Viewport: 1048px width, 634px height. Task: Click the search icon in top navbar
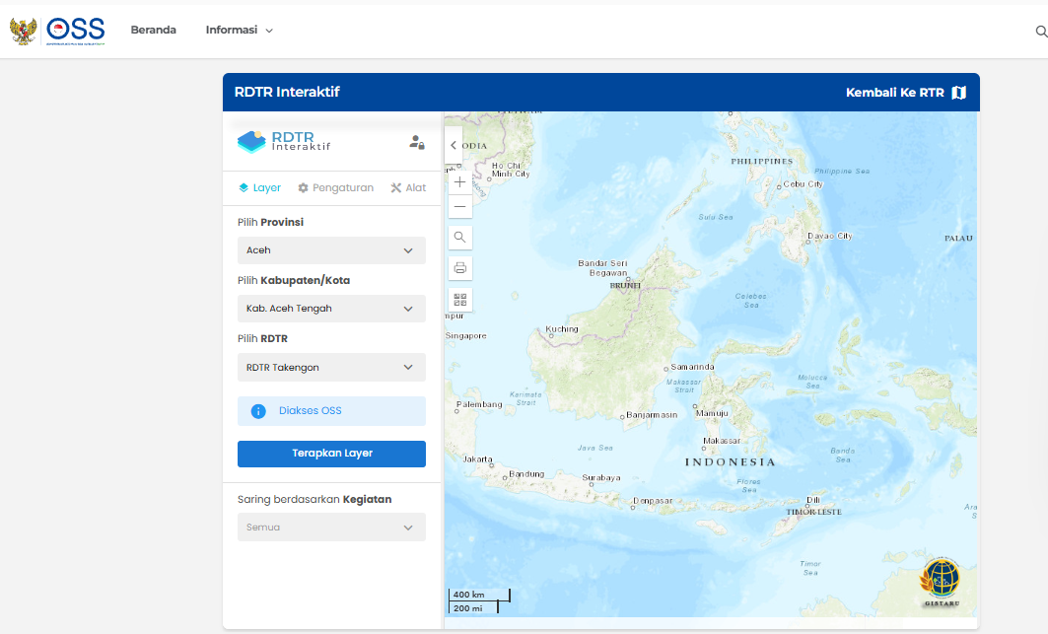tap(1041, 32)
